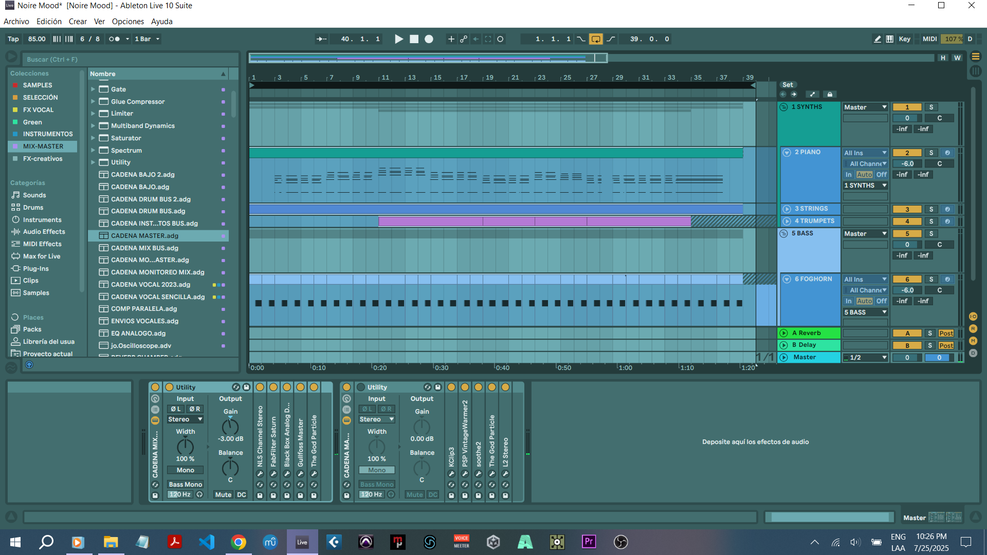This screenshot has height=555, width=987.
Task: Unfold the 3 STRINGS track
Action: point(787,209)
